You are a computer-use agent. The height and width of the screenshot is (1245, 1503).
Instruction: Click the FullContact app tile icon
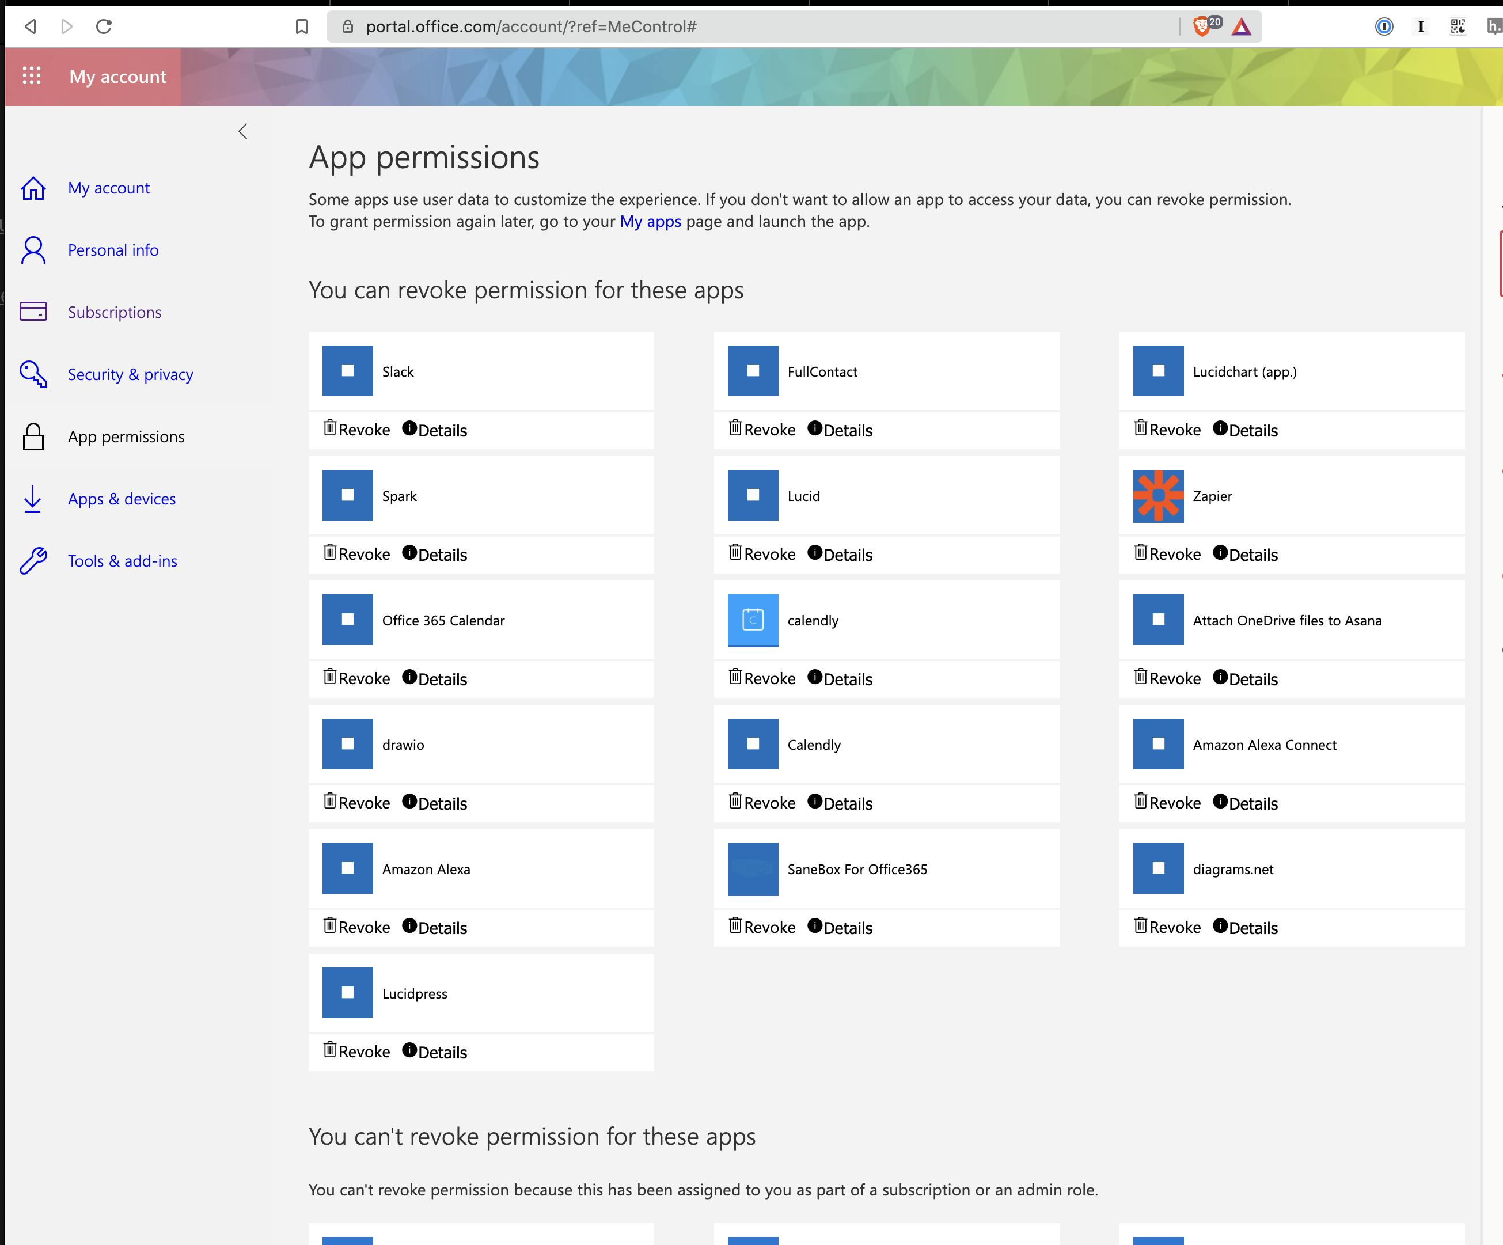753,371
